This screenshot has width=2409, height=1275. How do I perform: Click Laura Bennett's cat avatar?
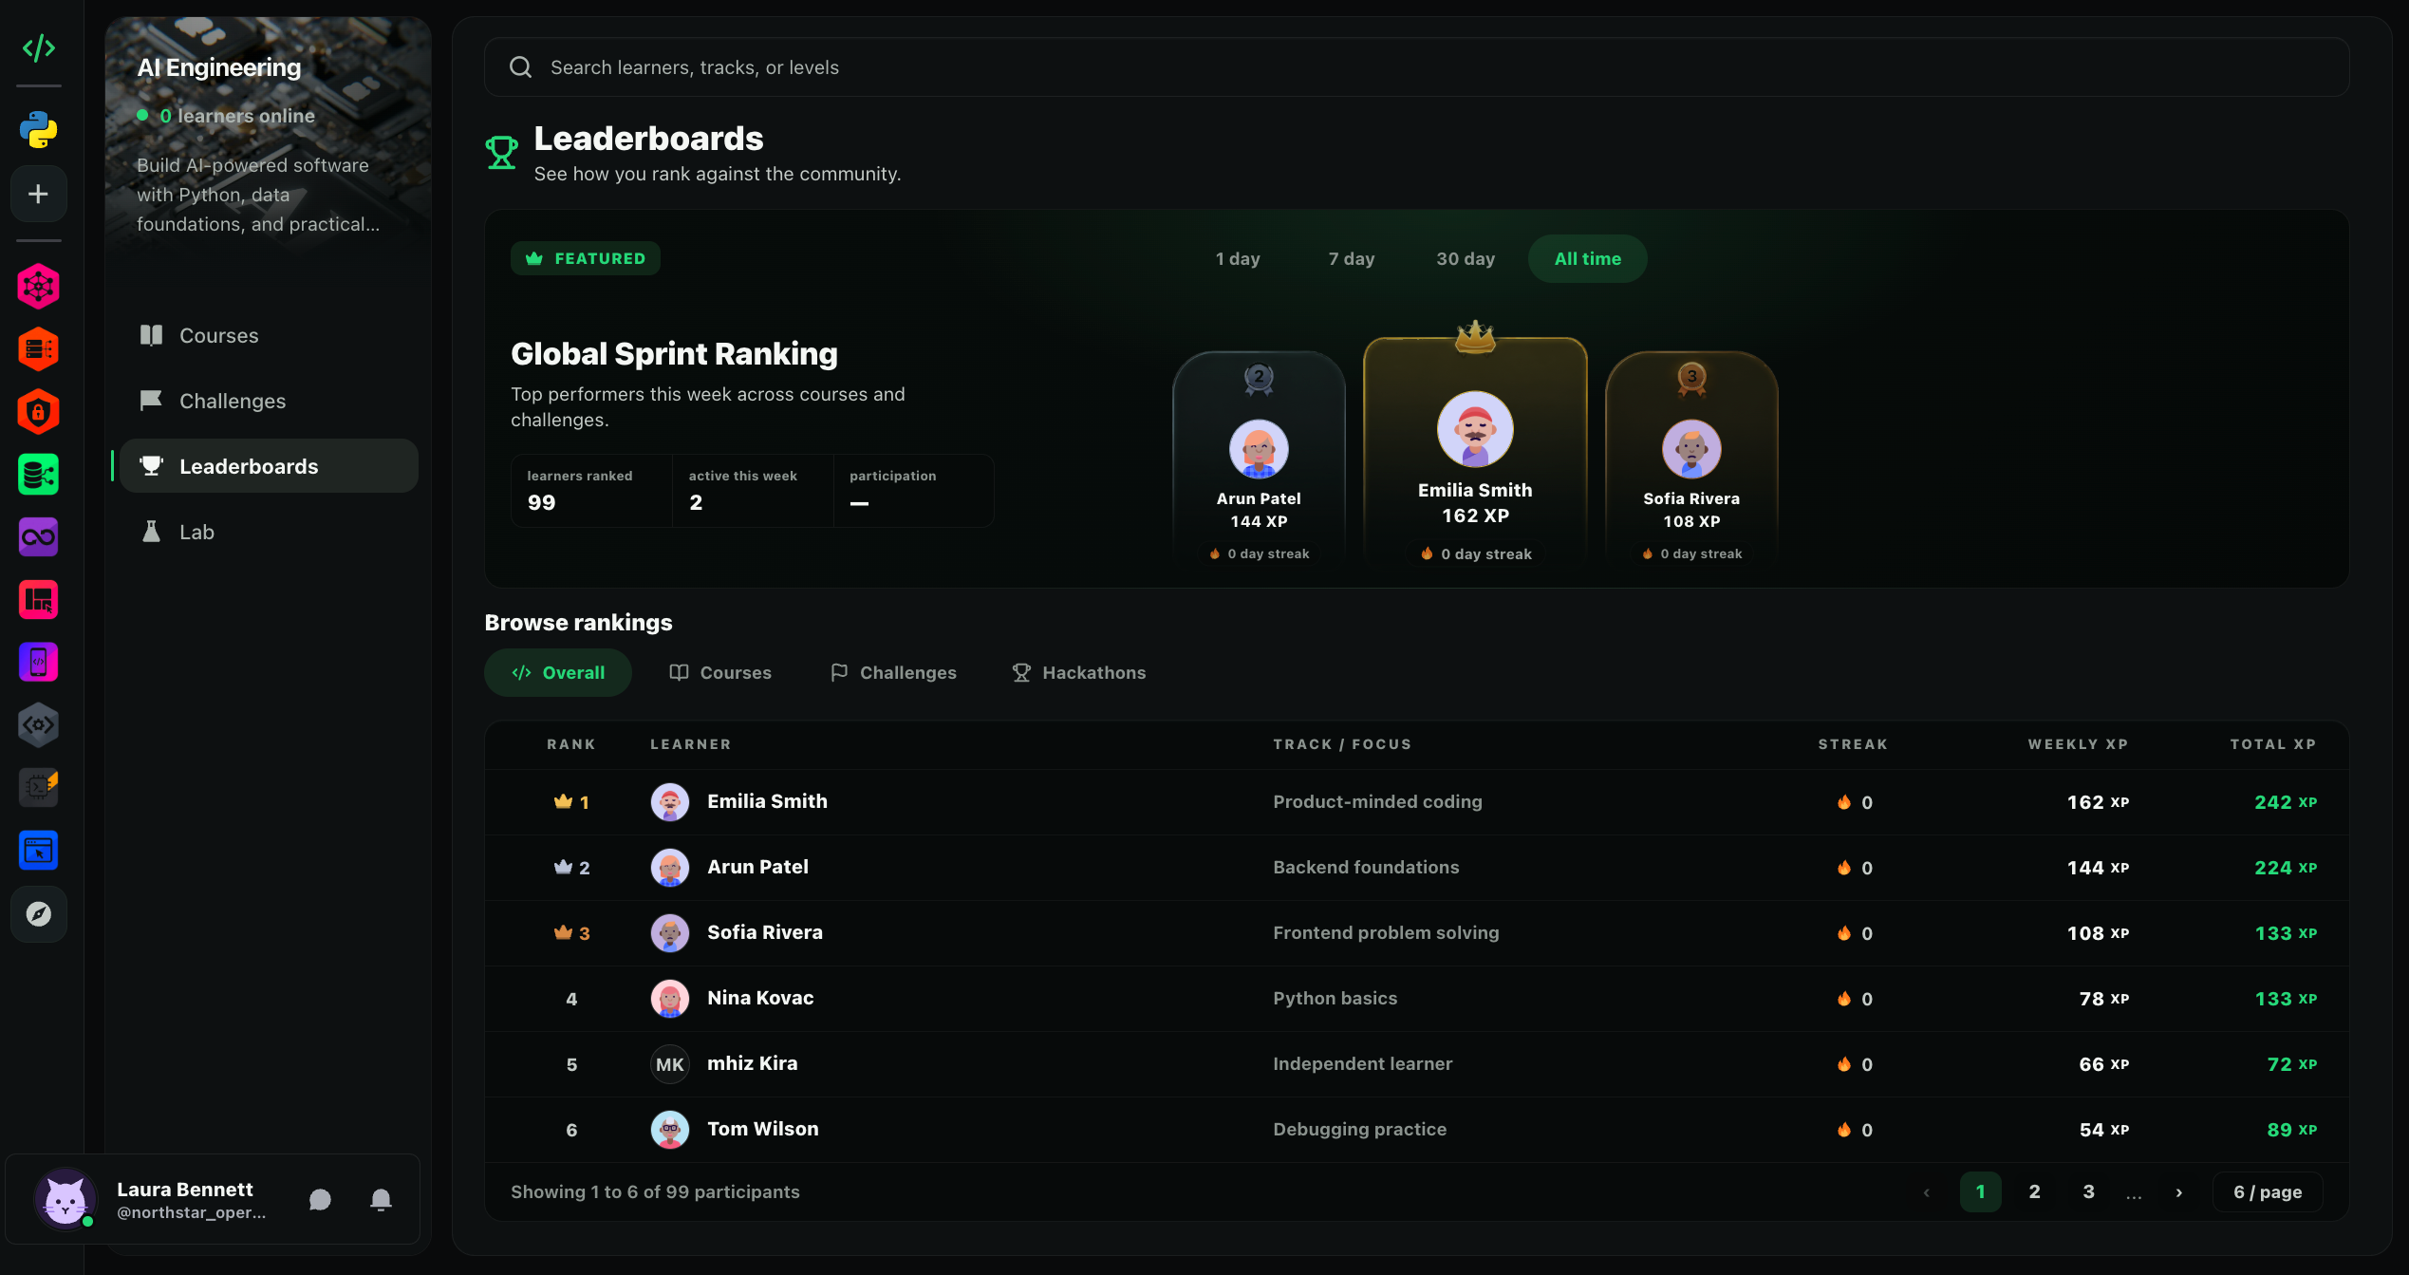[65, 1199]
